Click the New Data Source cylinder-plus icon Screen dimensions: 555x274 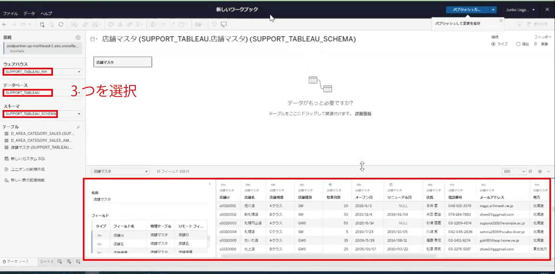tap(42, 25)
